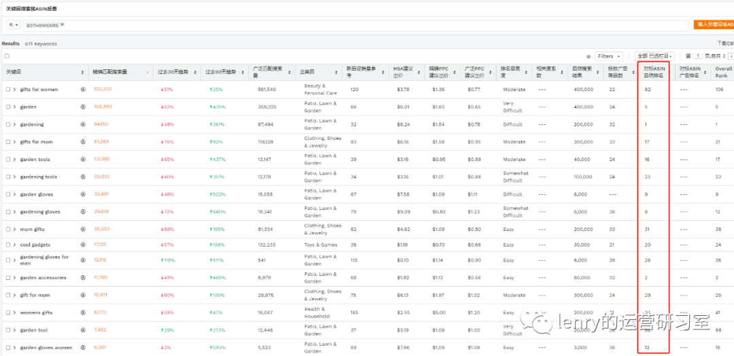Click the page number input box
This screenshot has width=734, height=356.
tap(697, 56)
